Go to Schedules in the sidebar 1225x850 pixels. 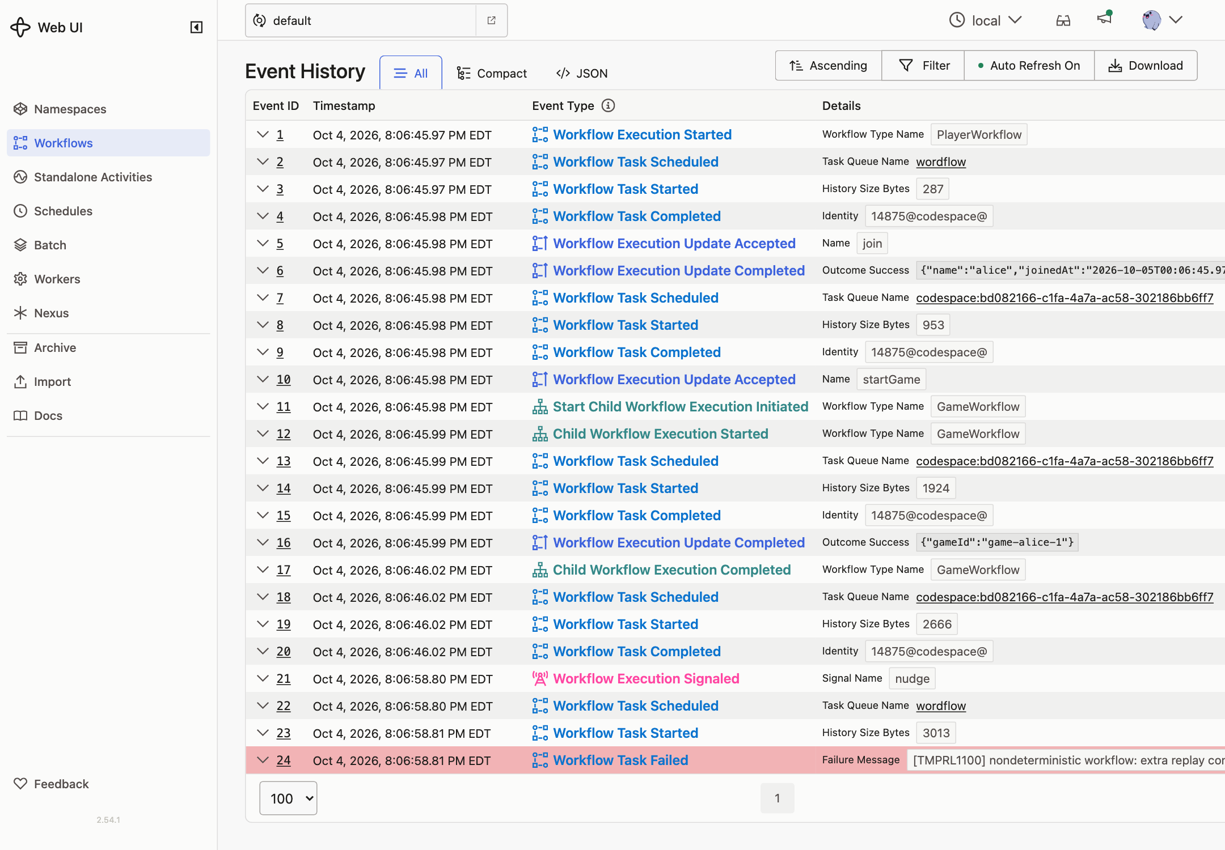[x=108, y=211]
